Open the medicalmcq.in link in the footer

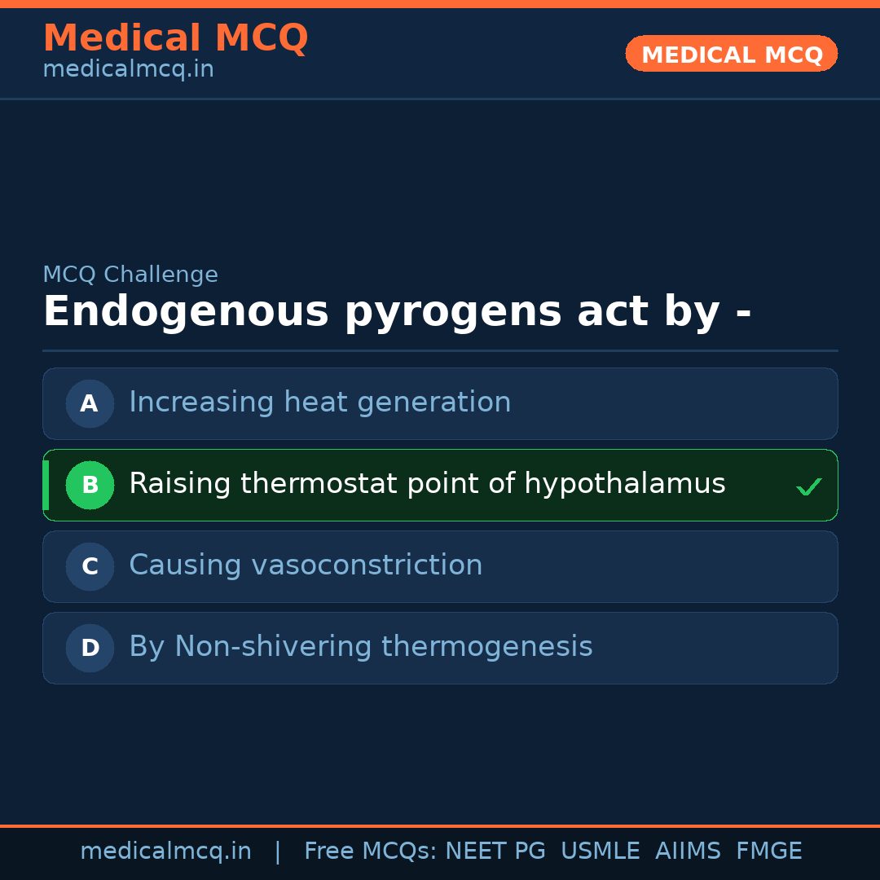coord(165,851)
